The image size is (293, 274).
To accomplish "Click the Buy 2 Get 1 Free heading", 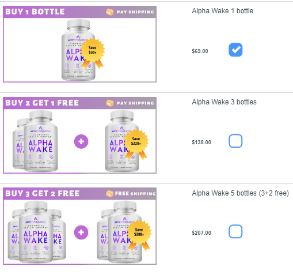I will click(42, 103).
